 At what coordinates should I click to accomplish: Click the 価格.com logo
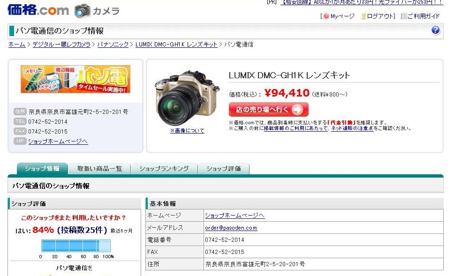38,10
